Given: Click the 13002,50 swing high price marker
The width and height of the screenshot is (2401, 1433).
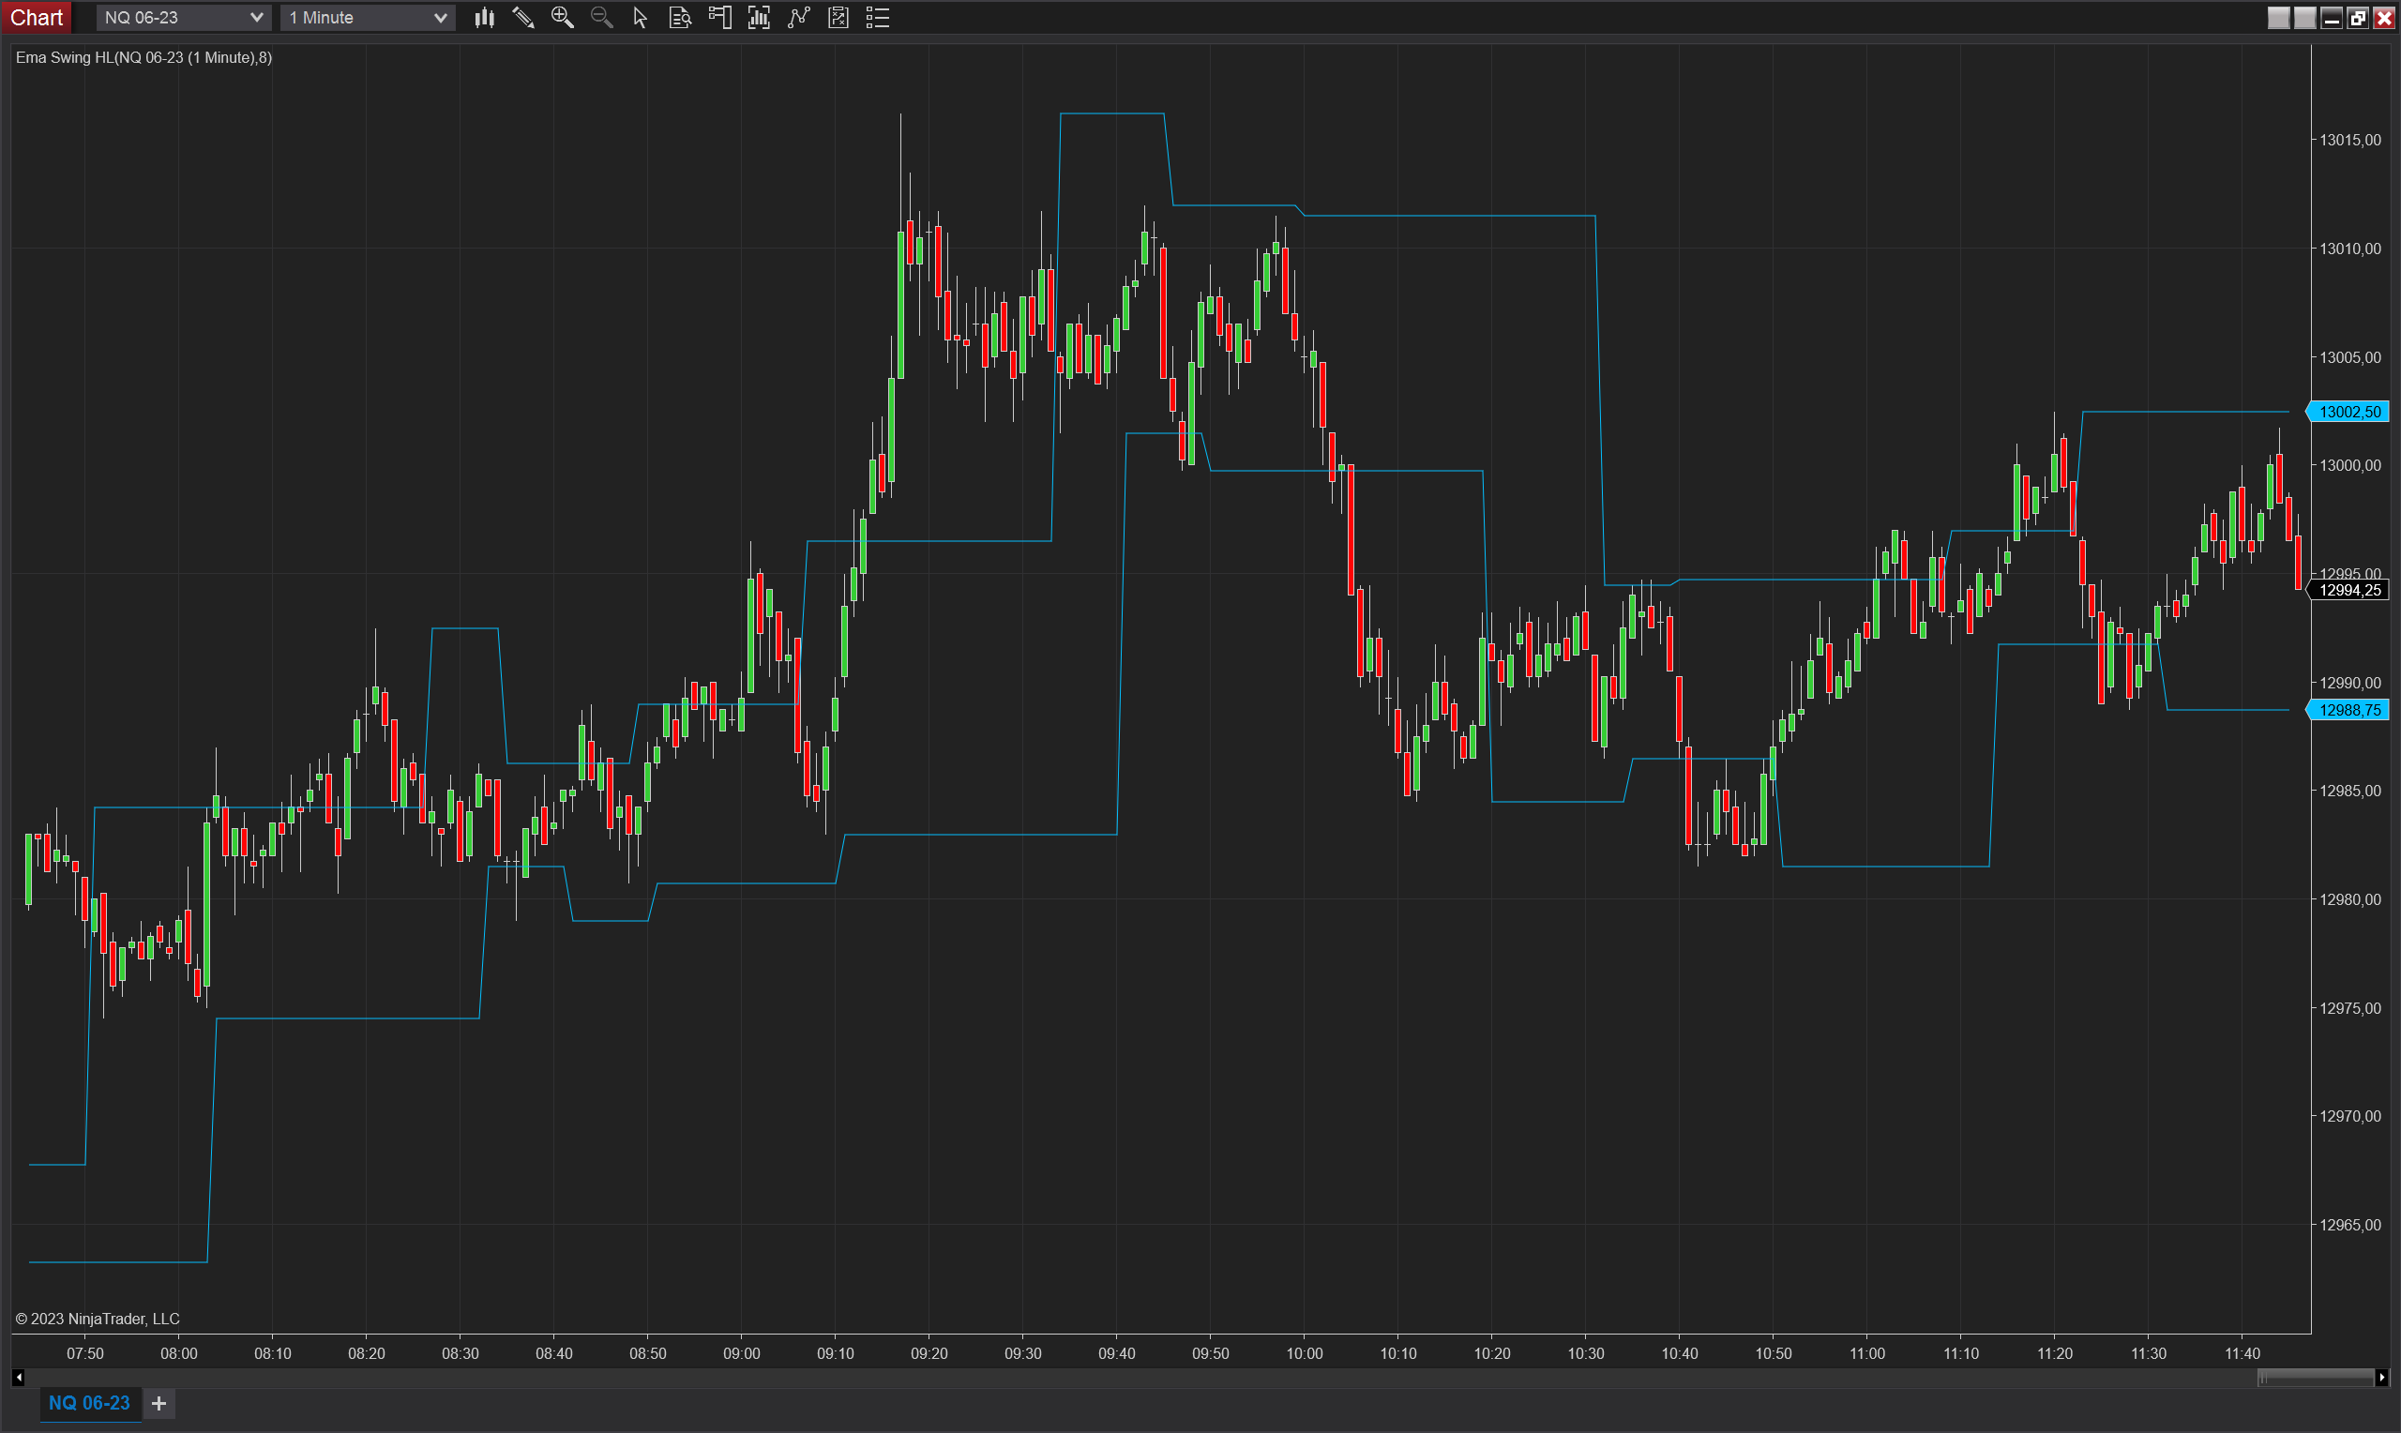Looking at the screenshot, I should 2348,413.
